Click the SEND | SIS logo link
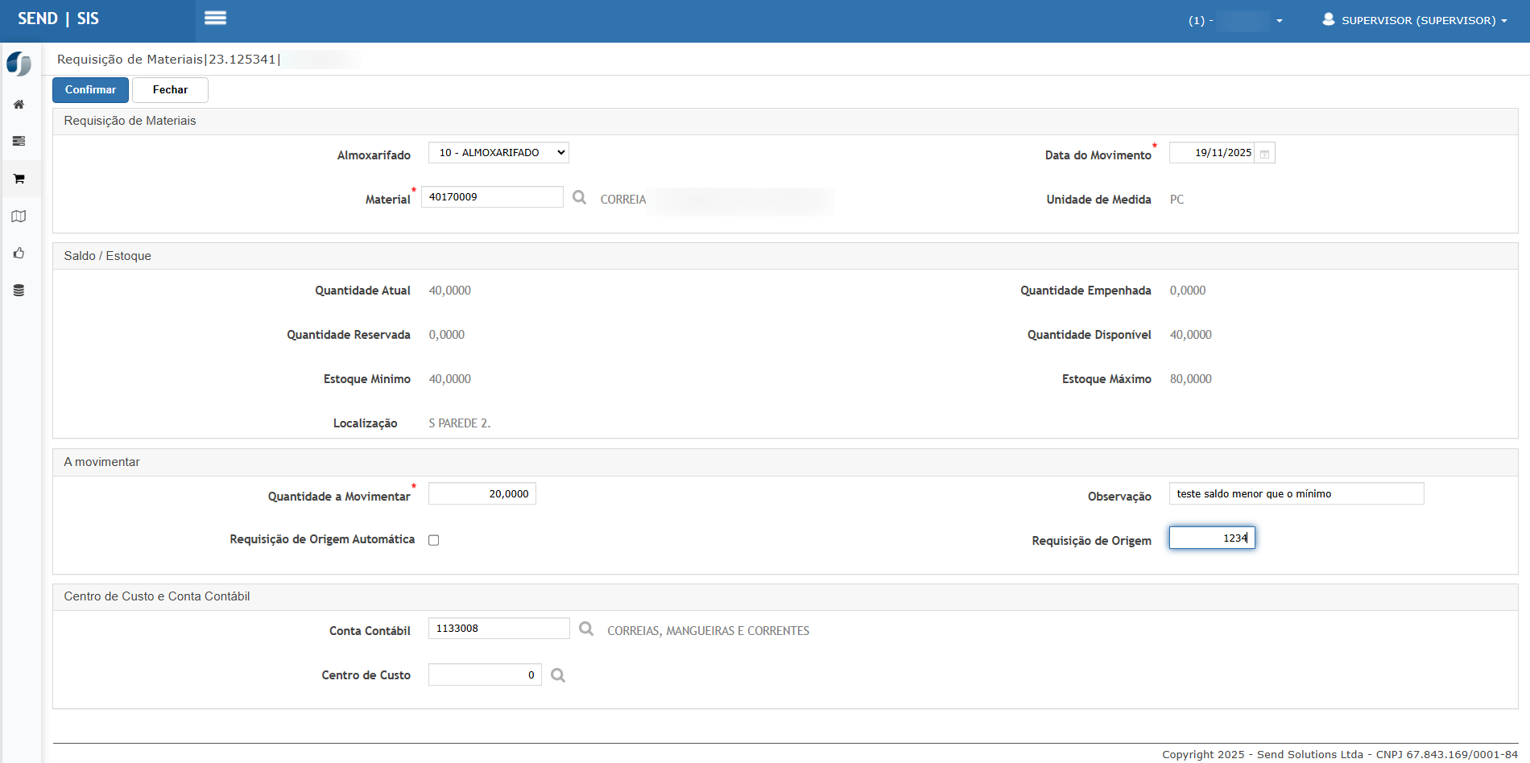 pyautogui.click(x=59, y=19)
